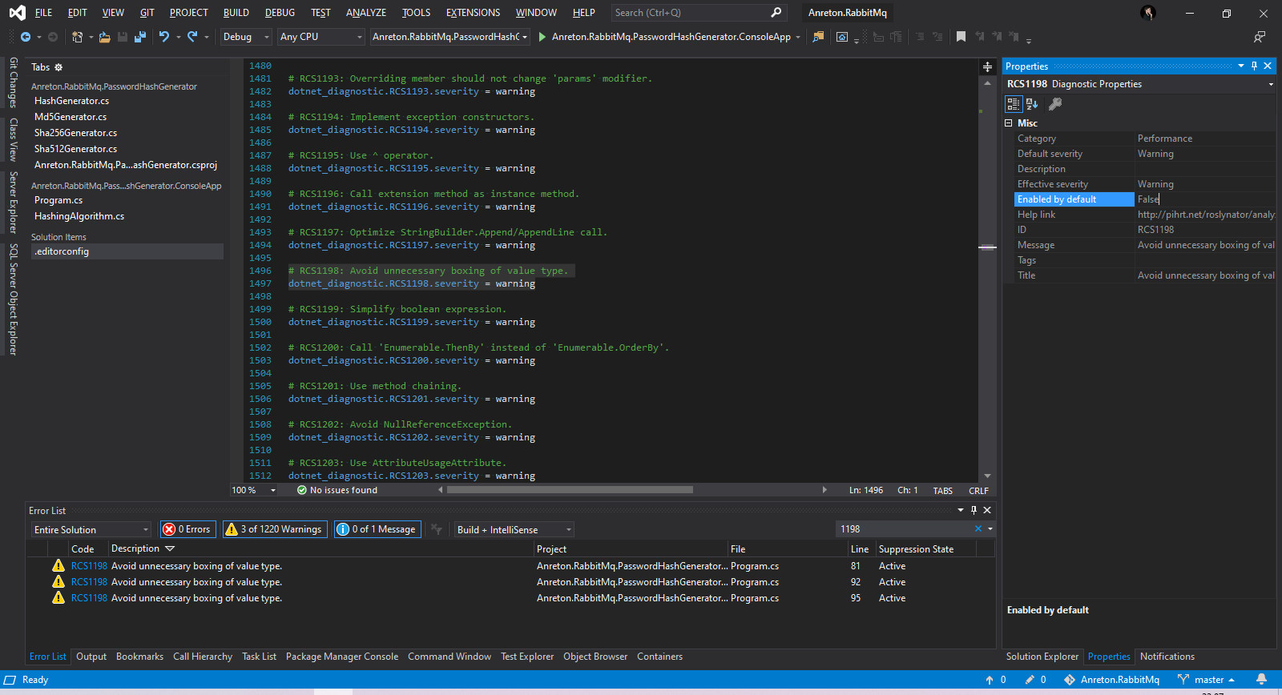This screenshot has width=1282, height=695.
Task: Click the unpushed commits up-arrow in status bar
Action: pyautogui.click(x=990, y=680)
